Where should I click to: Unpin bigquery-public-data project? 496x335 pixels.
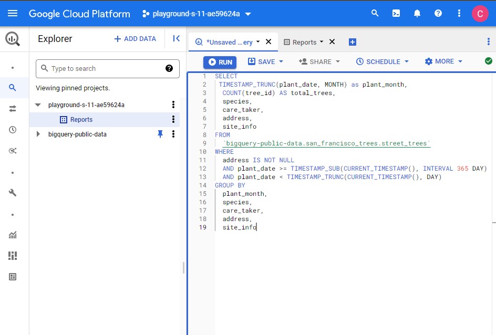(x=160, y=134)
